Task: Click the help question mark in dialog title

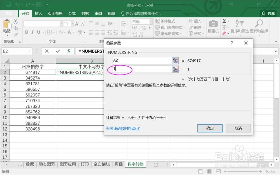Action: 232,43
